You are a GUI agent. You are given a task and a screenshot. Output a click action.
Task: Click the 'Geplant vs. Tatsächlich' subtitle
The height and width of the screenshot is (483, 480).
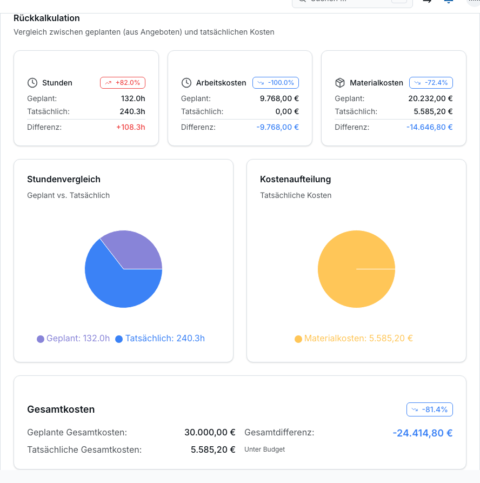(x=68, y=195)
